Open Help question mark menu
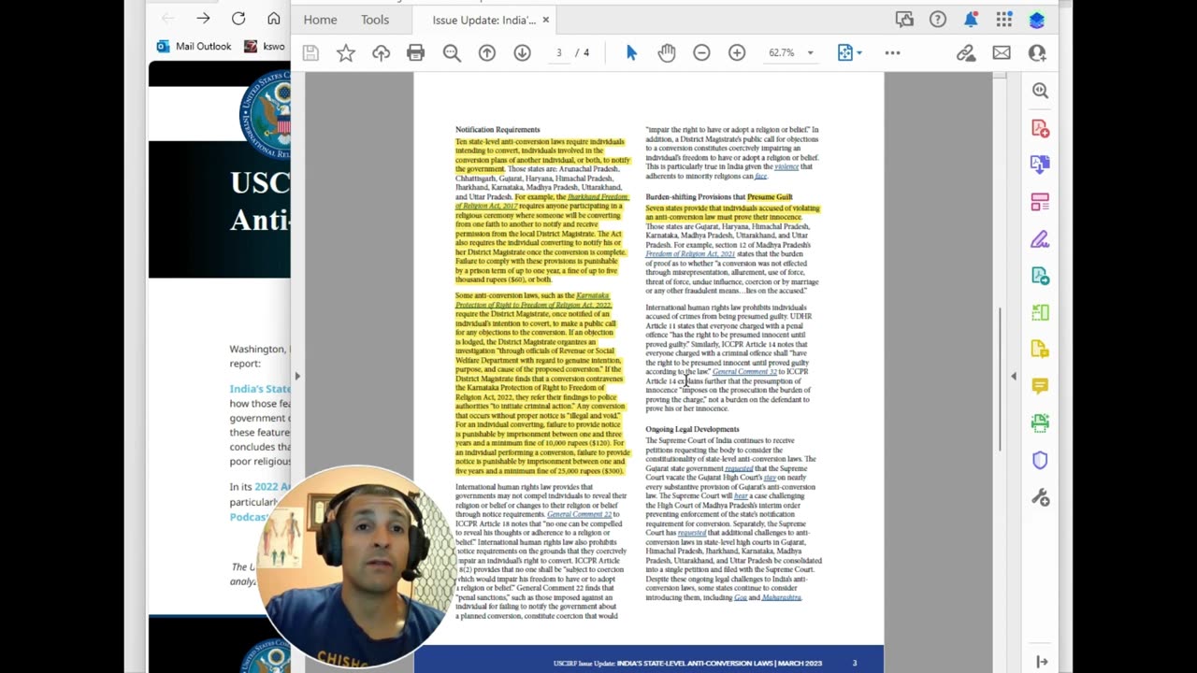This screenshot has height=673, width=1197. (938, 20)
